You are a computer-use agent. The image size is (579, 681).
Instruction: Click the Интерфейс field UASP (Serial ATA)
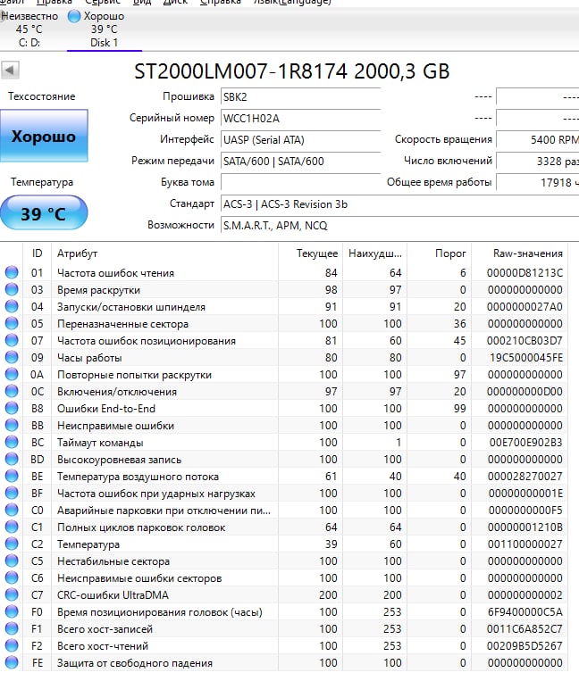pyautogui.click(x=301, y=140)
